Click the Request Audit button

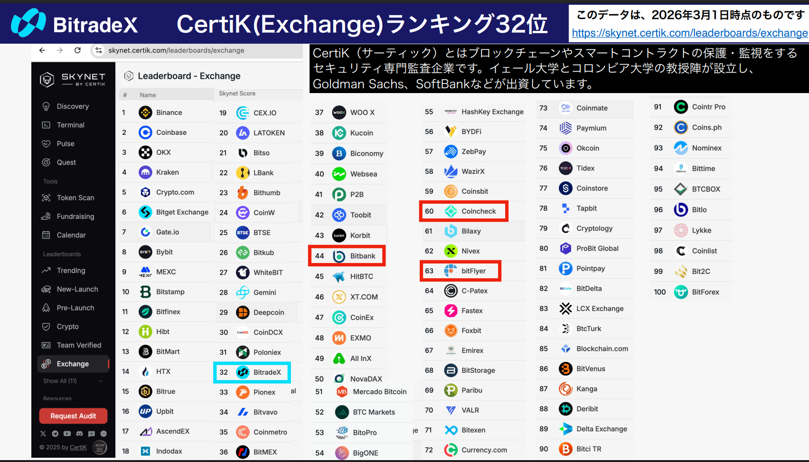73,416
